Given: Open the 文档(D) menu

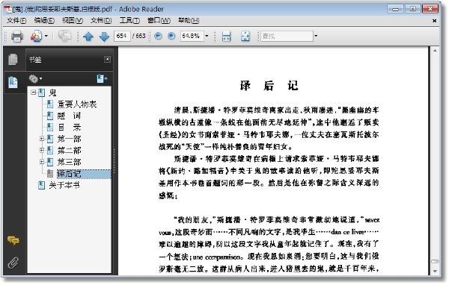Looking at the screenshot, I should (x=101, y=21).
